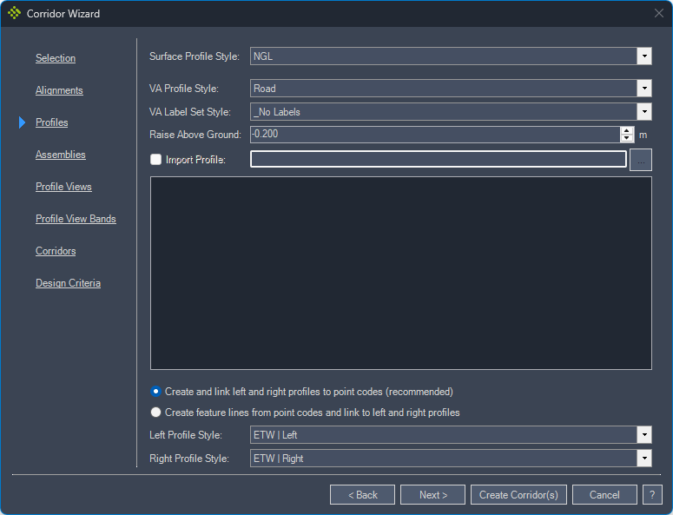Open the Right Profile Style dropdown arrow
673x515 pixels.
(x=644, y=459)
